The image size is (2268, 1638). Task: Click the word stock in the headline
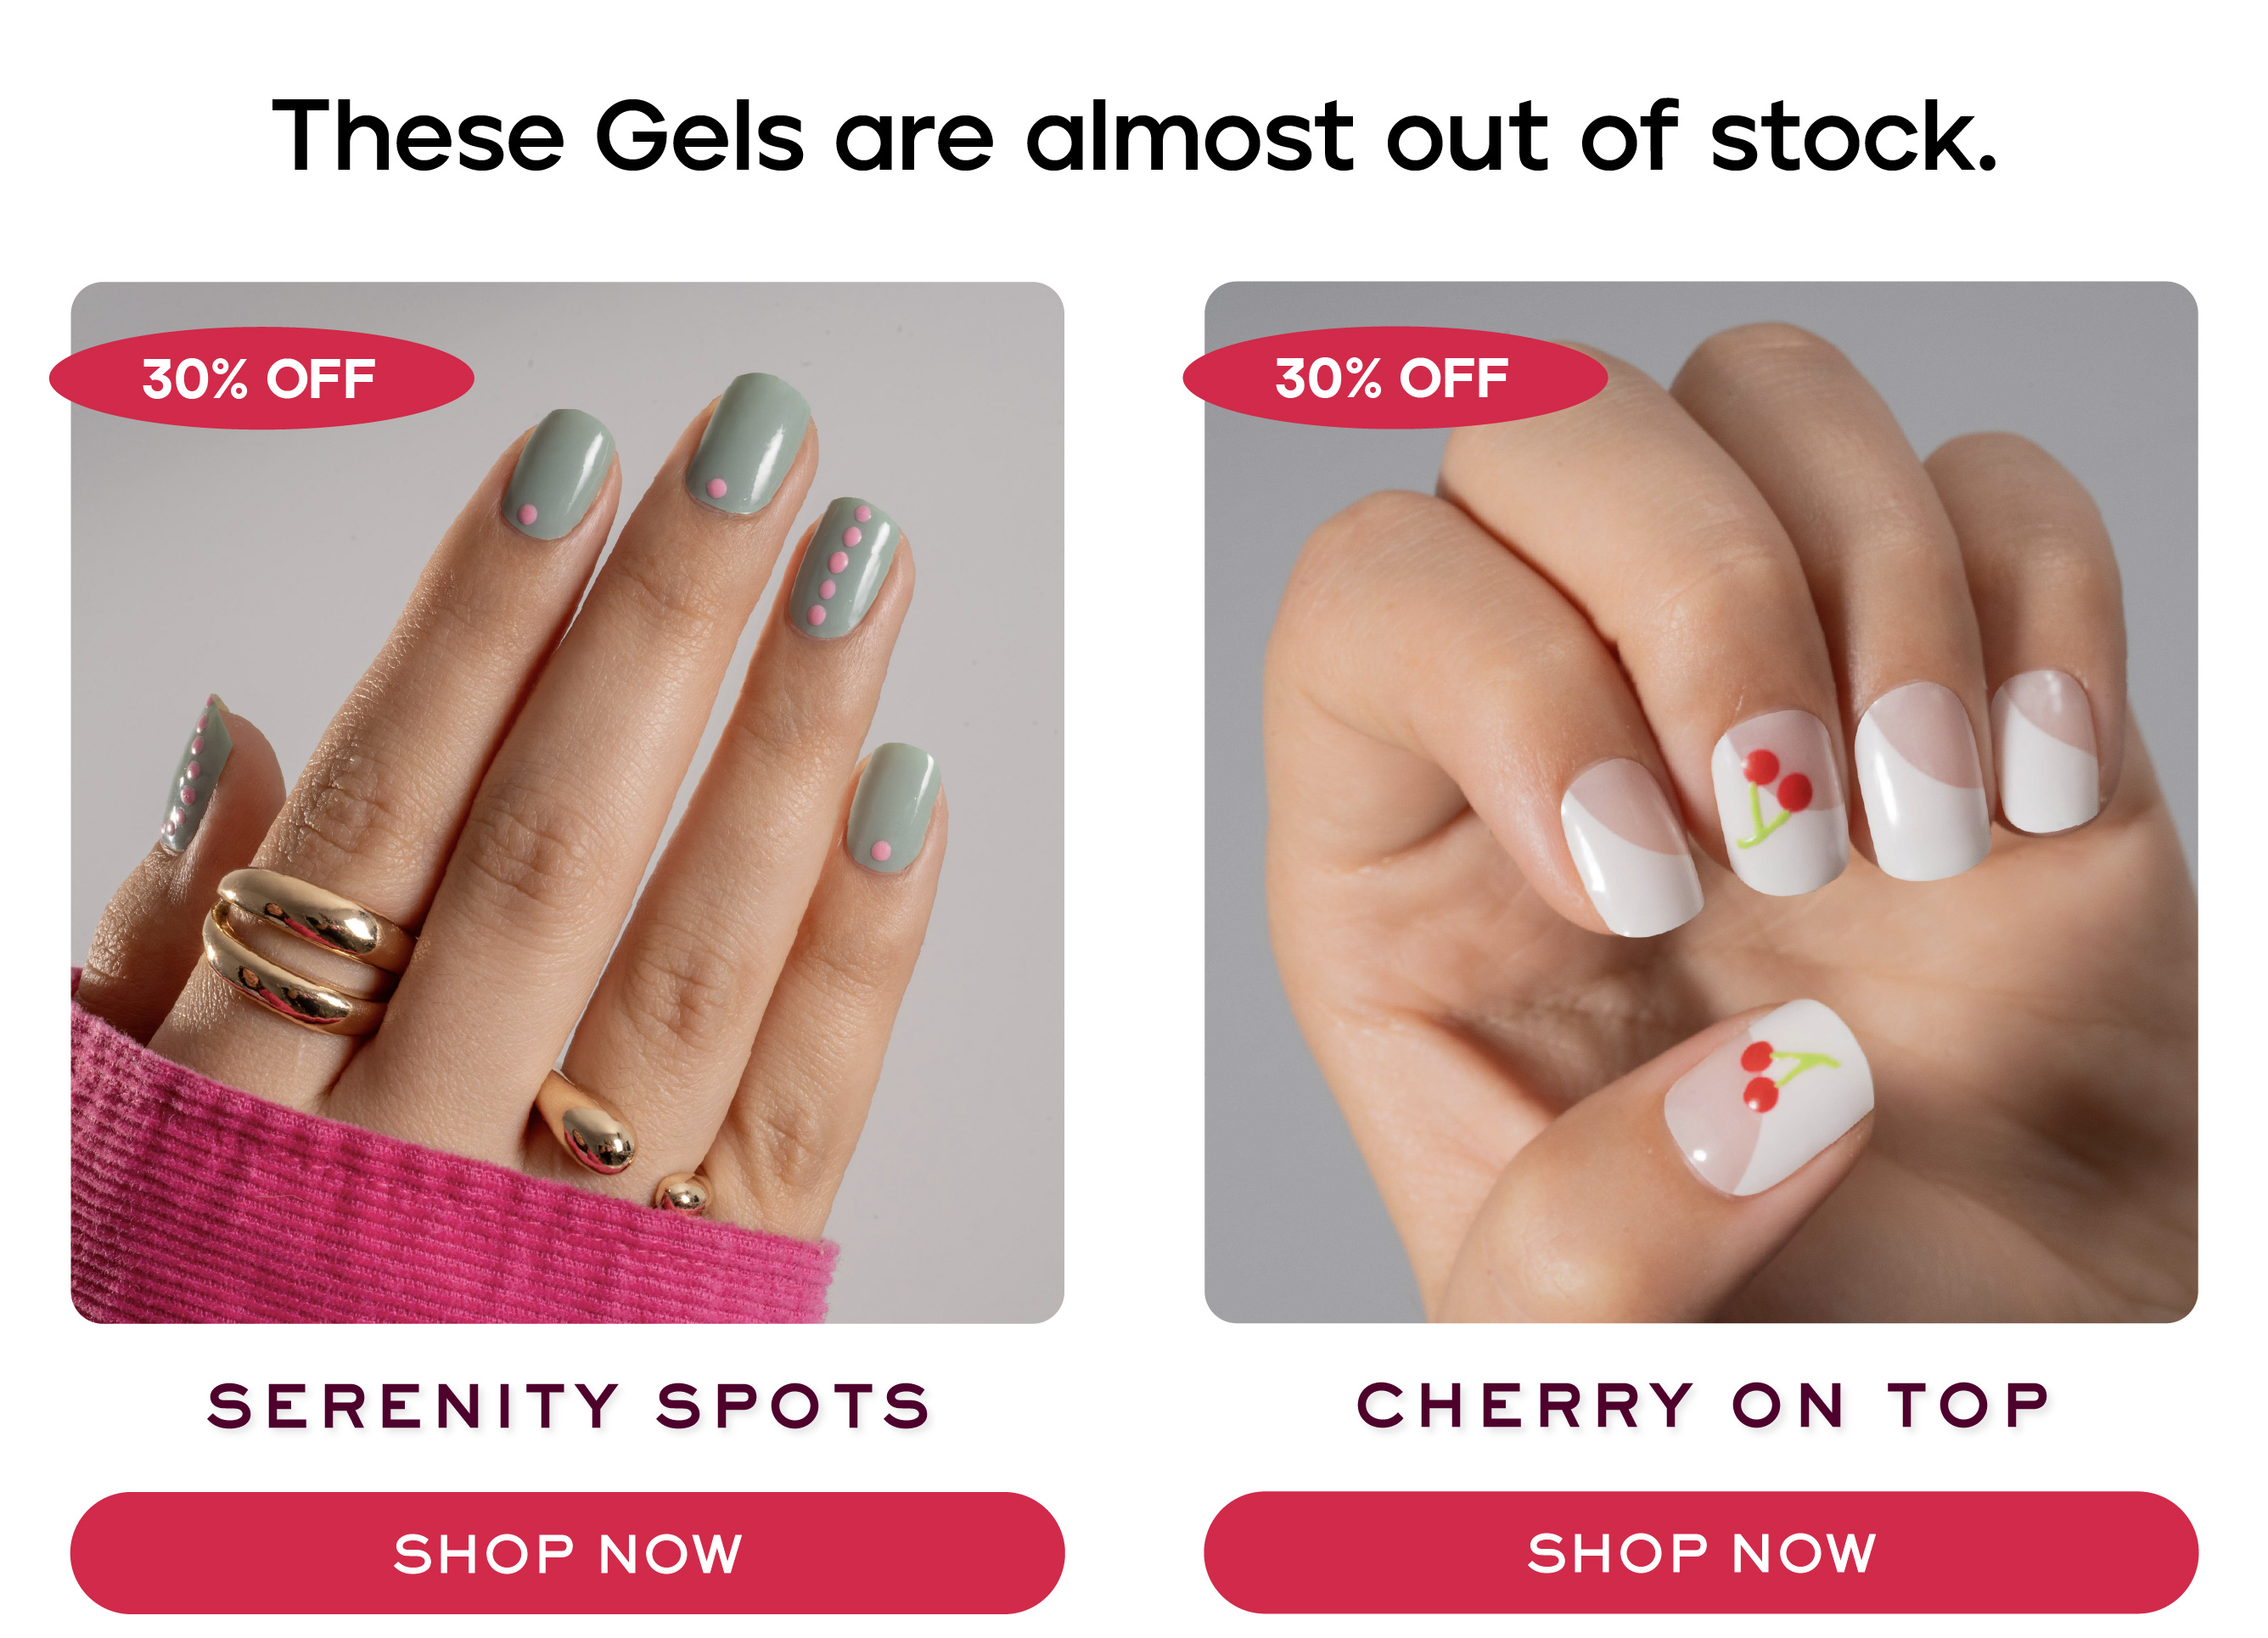1853,136
